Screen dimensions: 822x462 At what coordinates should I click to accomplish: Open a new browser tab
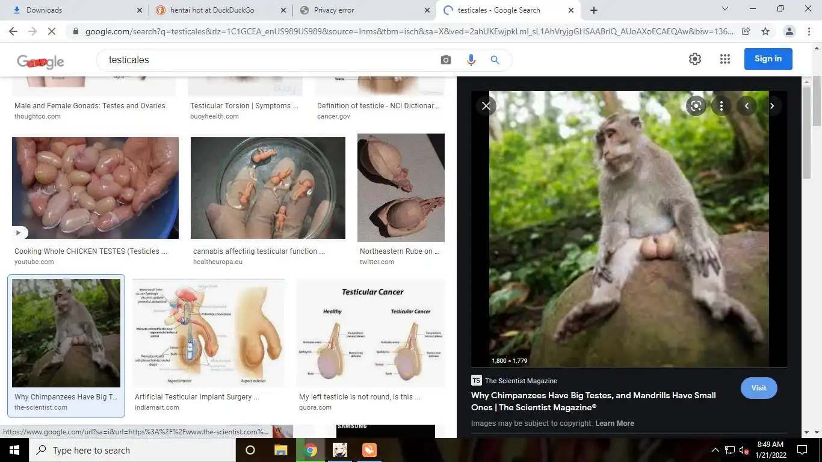(594, 10)
